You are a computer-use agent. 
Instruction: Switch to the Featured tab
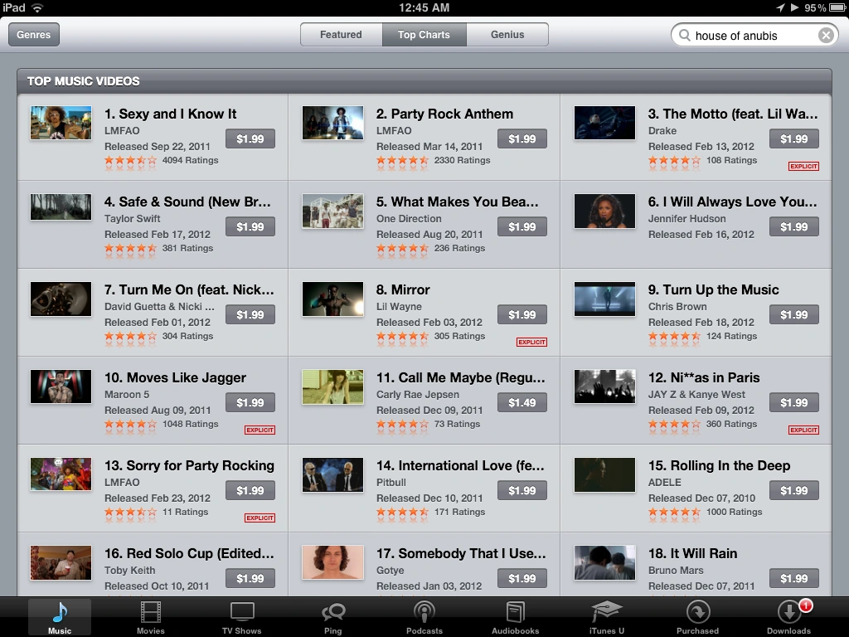tap(341, 35)
